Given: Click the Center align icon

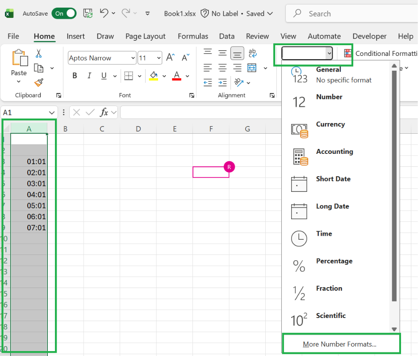Looking at the screenshot, I should click(x=222, y=68).
